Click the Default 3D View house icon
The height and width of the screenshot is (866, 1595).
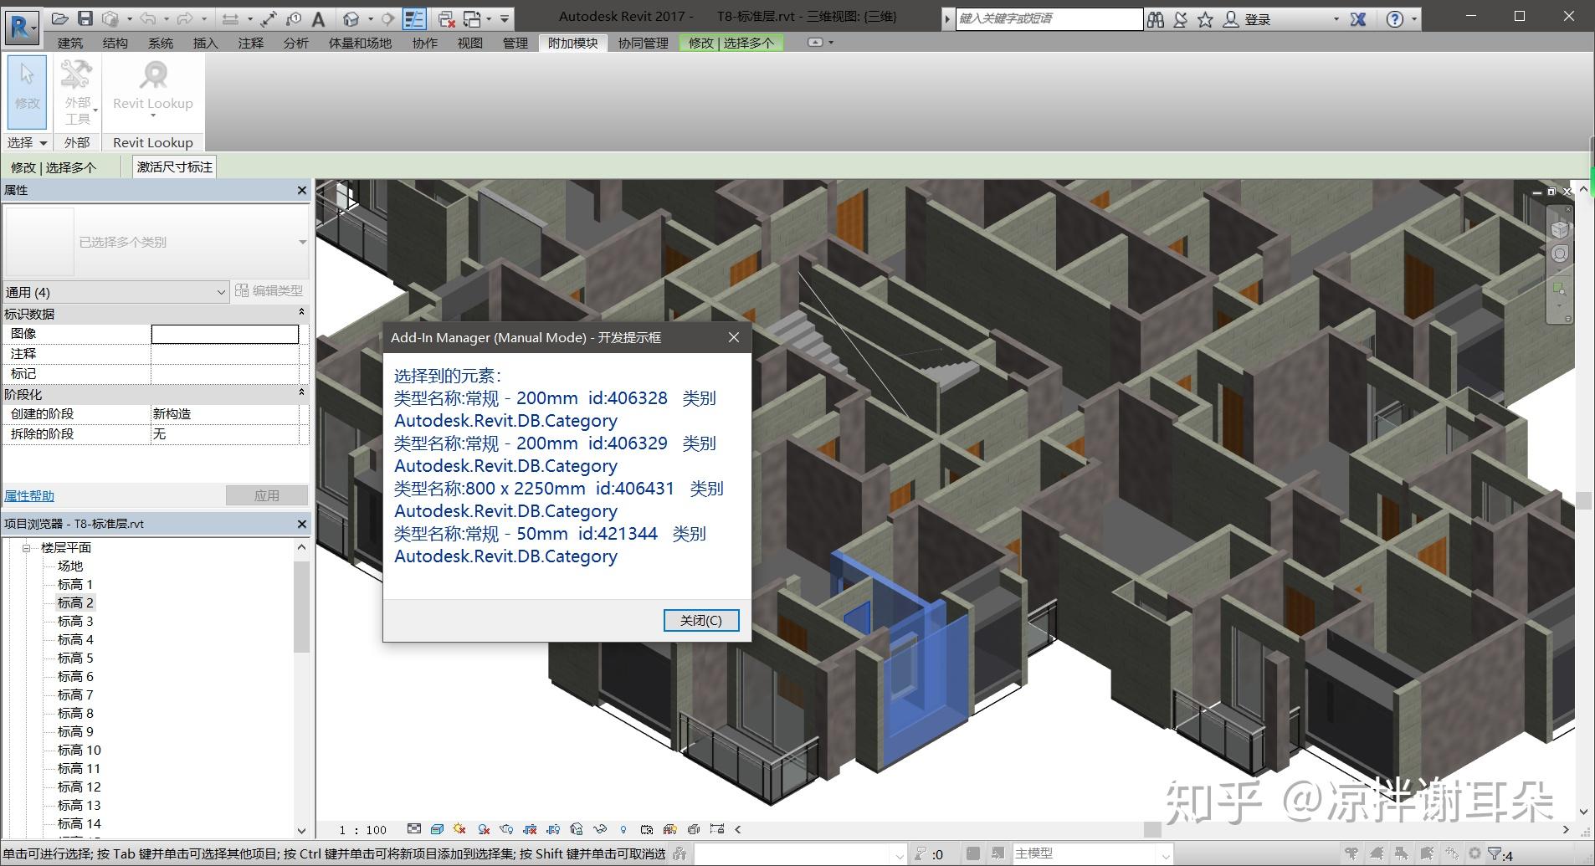tap(351, 18)
